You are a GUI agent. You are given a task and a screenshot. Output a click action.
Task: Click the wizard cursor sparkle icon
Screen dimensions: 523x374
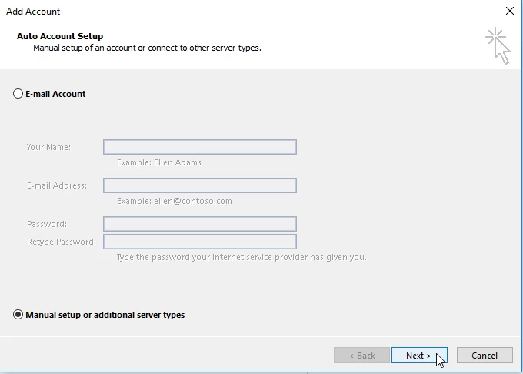tap(498, 45)
